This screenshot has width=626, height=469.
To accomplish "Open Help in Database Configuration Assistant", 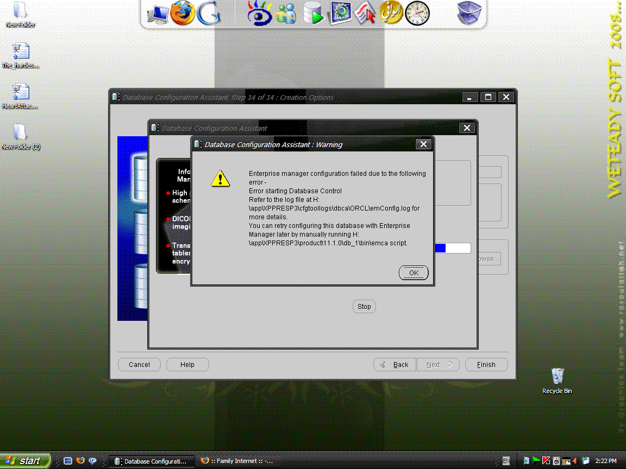I will (187, 365).
